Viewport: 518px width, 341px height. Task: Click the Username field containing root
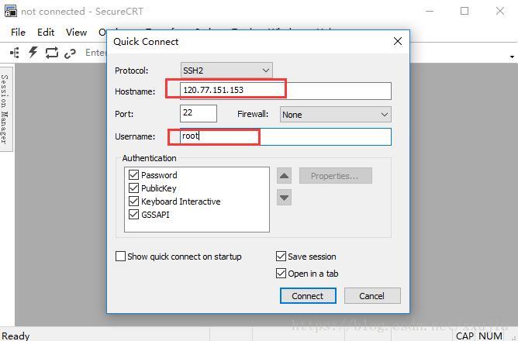point(286,136)
